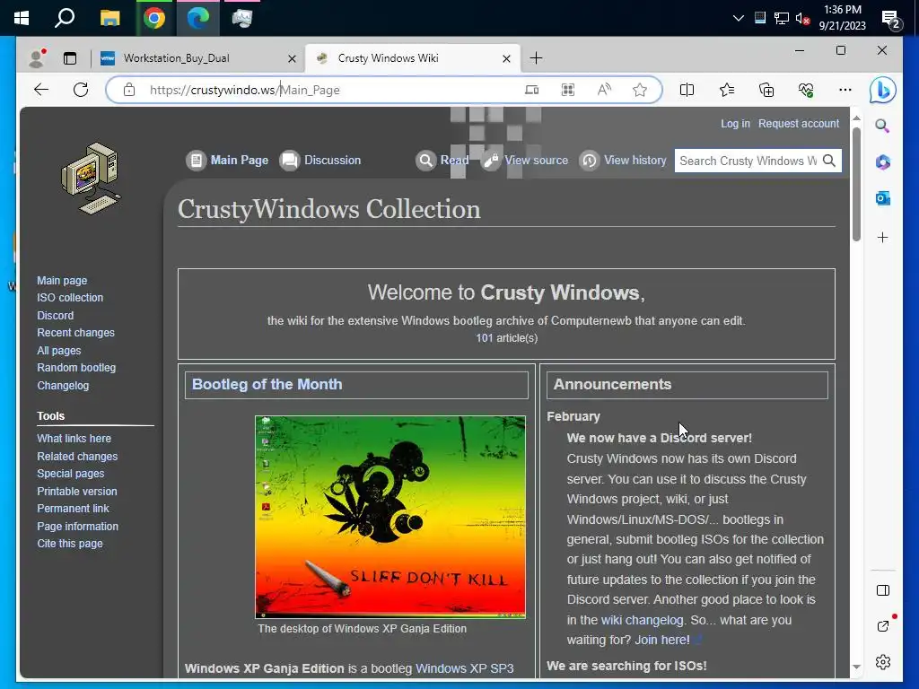
Task: Open Recent changes link
Action: coord(75,332)
